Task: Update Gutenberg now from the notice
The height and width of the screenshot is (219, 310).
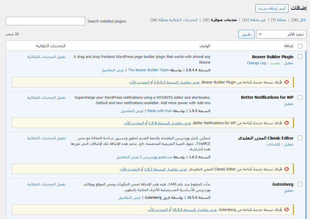Action: pos(158,210)
